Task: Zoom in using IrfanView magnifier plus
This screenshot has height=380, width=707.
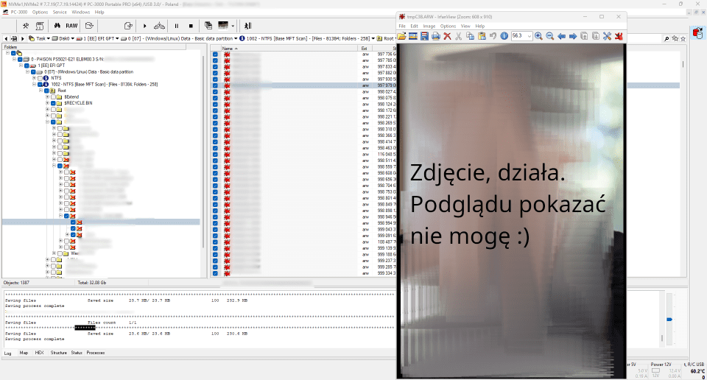Action: point(538,36)
